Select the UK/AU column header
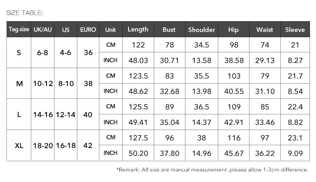 point(42,30)
